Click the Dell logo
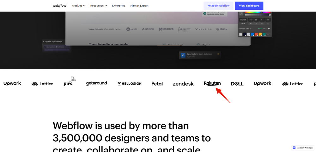The image size is (316, 152). [x=237, y=84]
